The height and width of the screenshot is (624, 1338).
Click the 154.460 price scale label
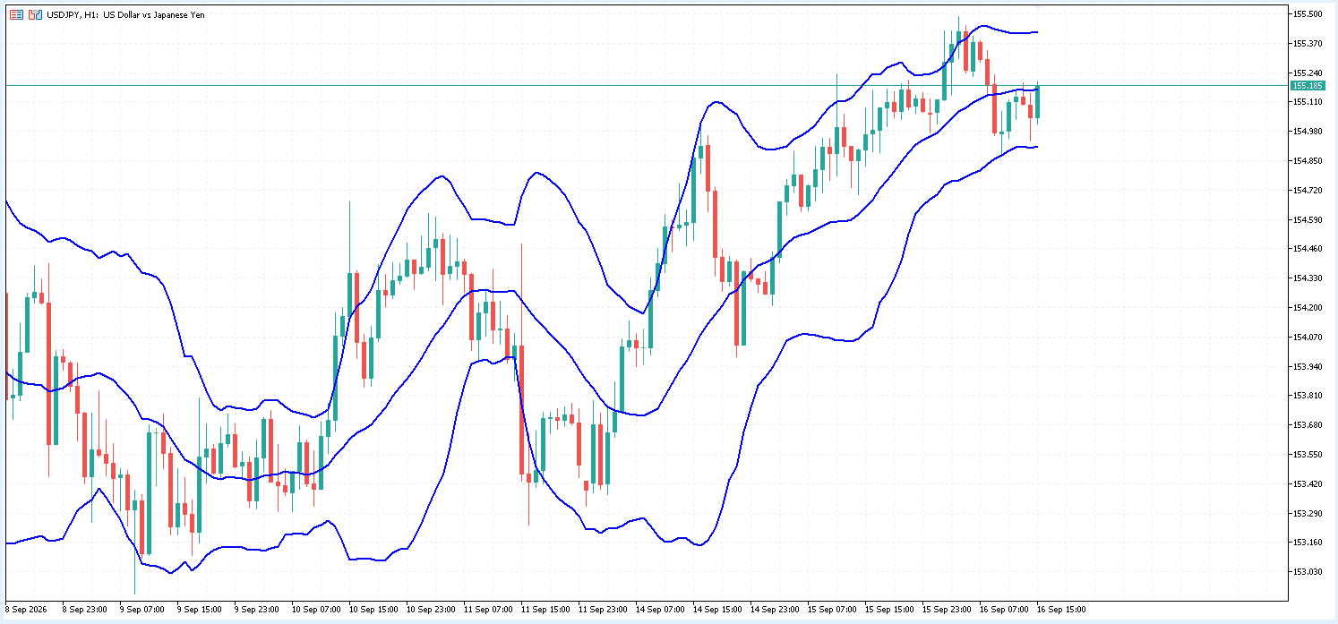click(x=1308, y=249)
